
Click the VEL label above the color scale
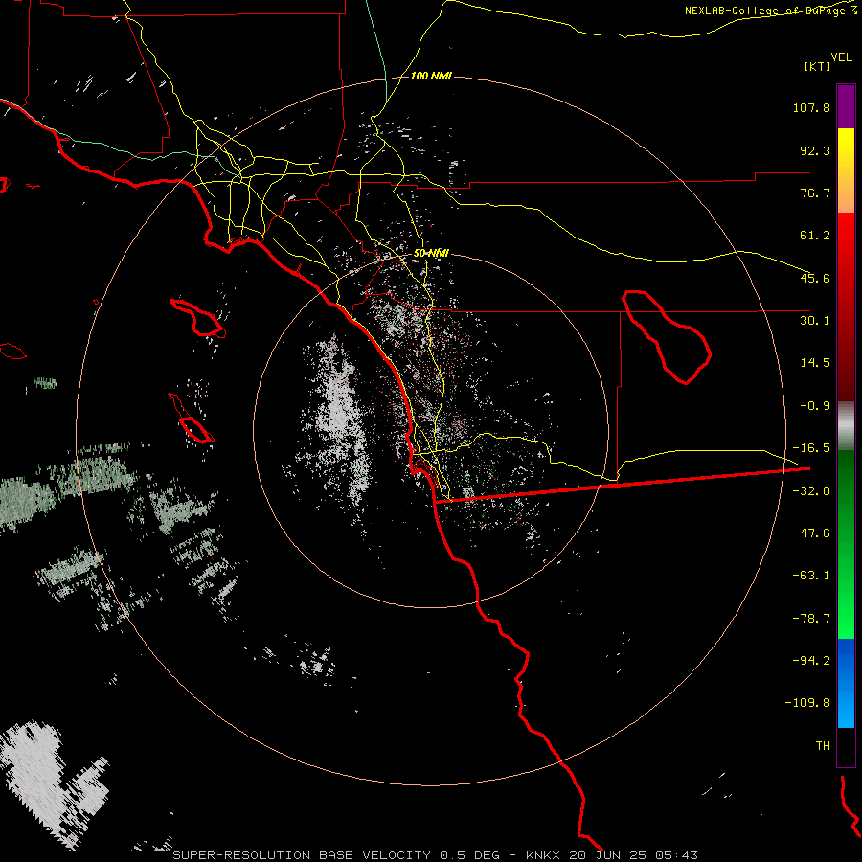click(841, 57)
